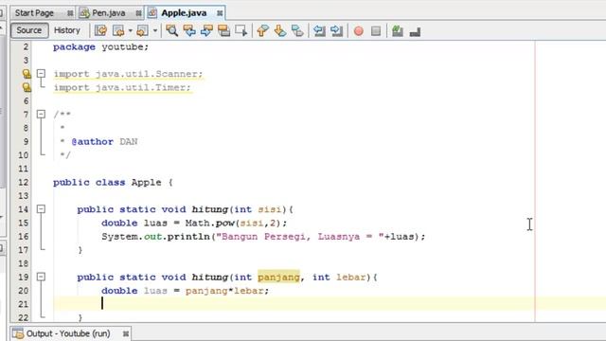Viewport: 606px width, 341px height.
Task: Select the Apple.java tab
Action: (184, 12)
